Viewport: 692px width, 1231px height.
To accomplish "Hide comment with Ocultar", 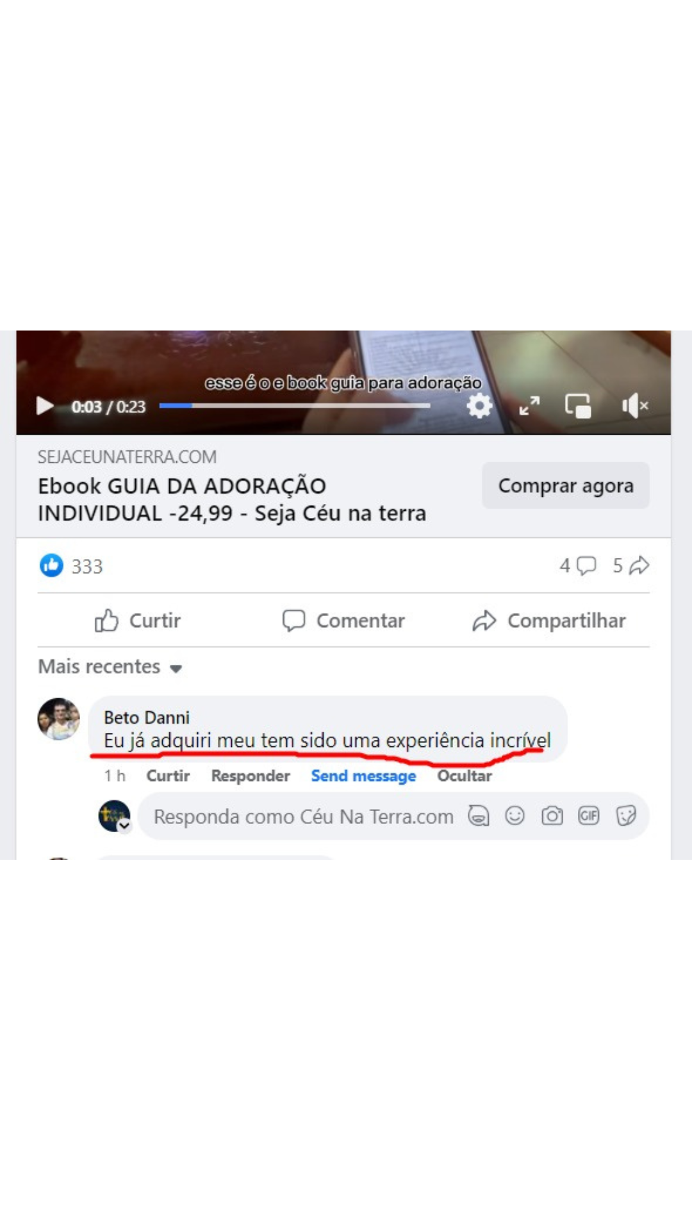I will (465, 776).
